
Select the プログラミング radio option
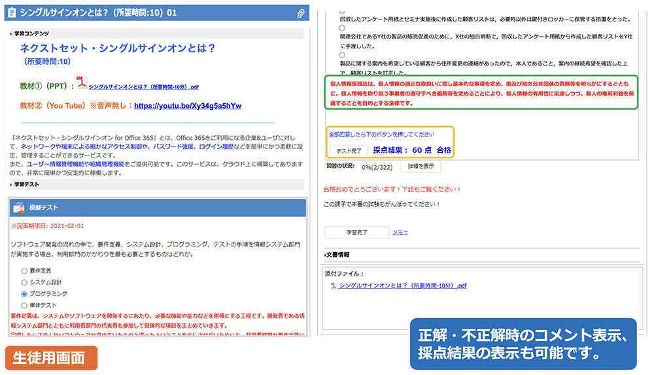point(24,294)
